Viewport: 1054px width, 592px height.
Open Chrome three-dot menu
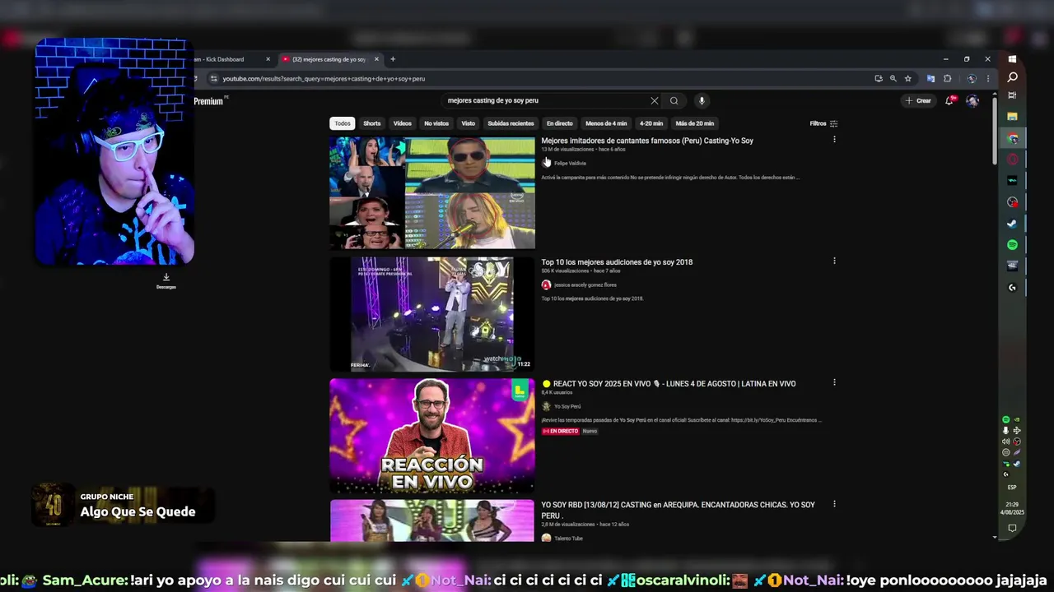pyautogui.click(x=987, y=79)
